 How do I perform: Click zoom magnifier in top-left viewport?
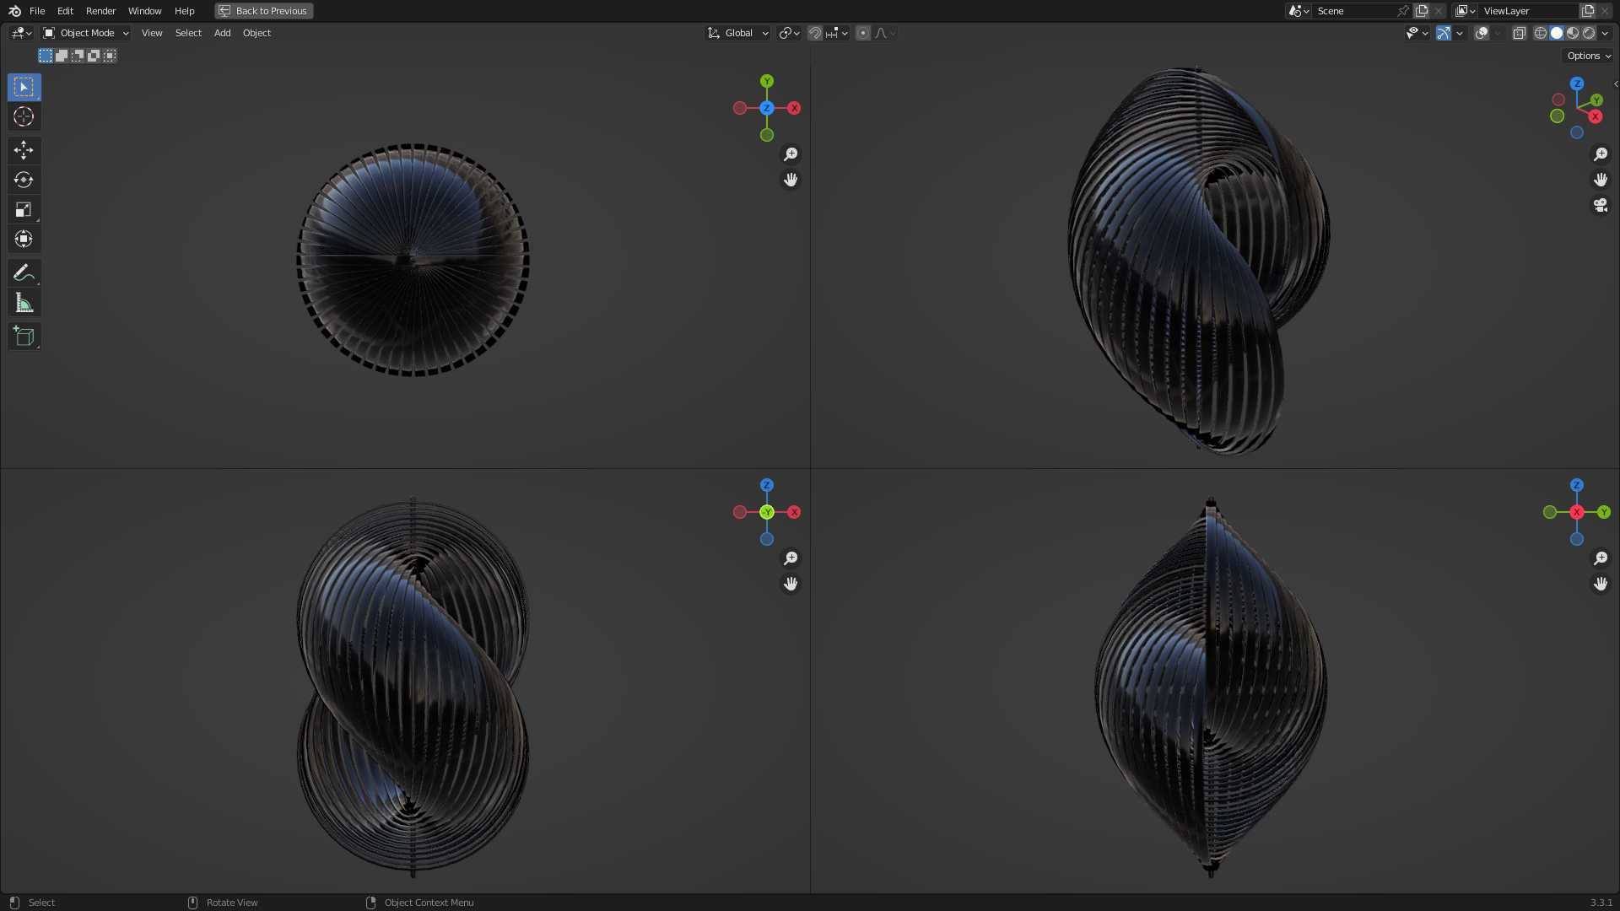click(791, 154)
